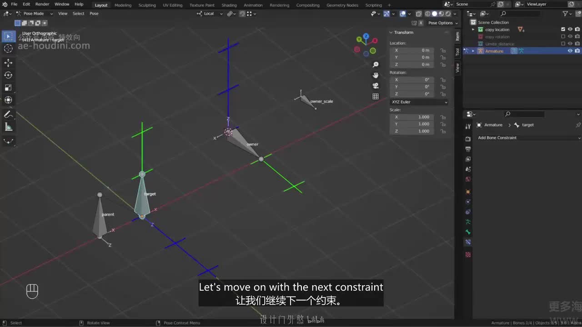Open the View sidebar tab
This screenshot has height=327, width=582.
click(457, 68)
